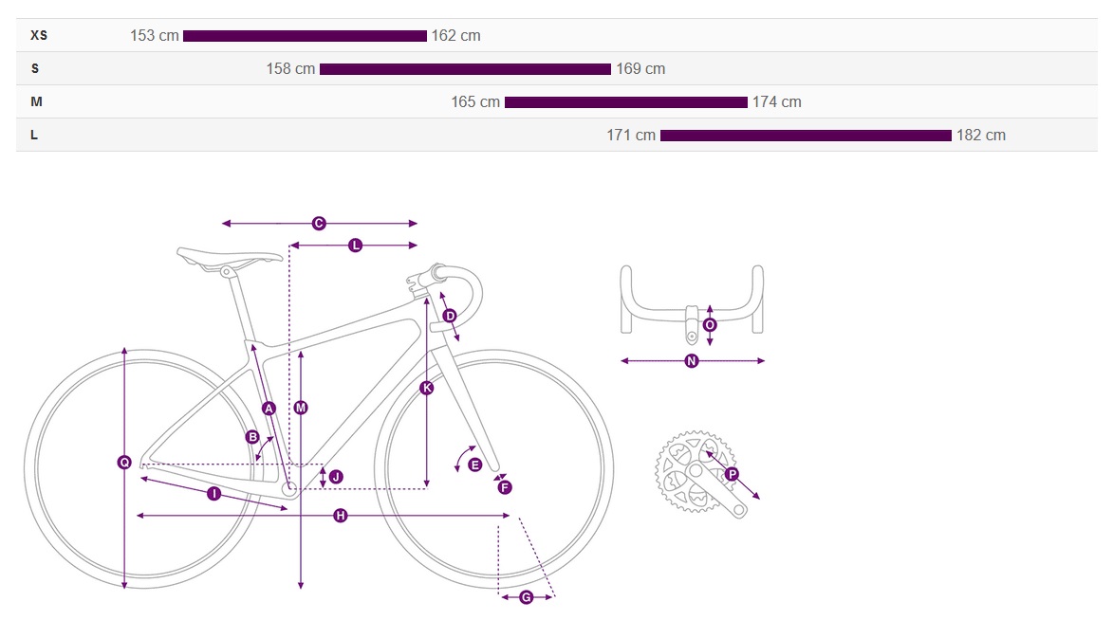Screen dimensions: 1113x638
Task: Select the XS size row label
Action: click(x=39, y=35)
